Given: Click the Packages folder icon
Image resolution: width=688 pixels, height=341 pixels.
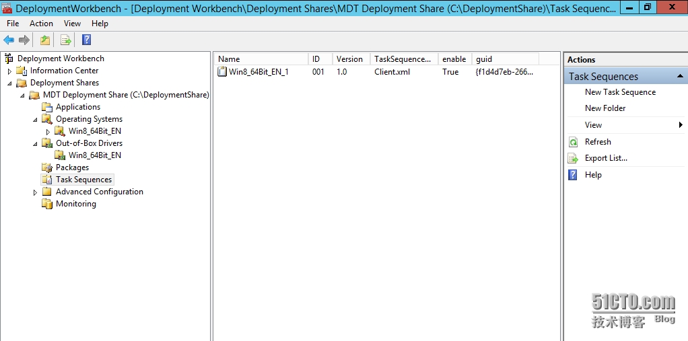Looking at the screenshot, I should [47, 167].
